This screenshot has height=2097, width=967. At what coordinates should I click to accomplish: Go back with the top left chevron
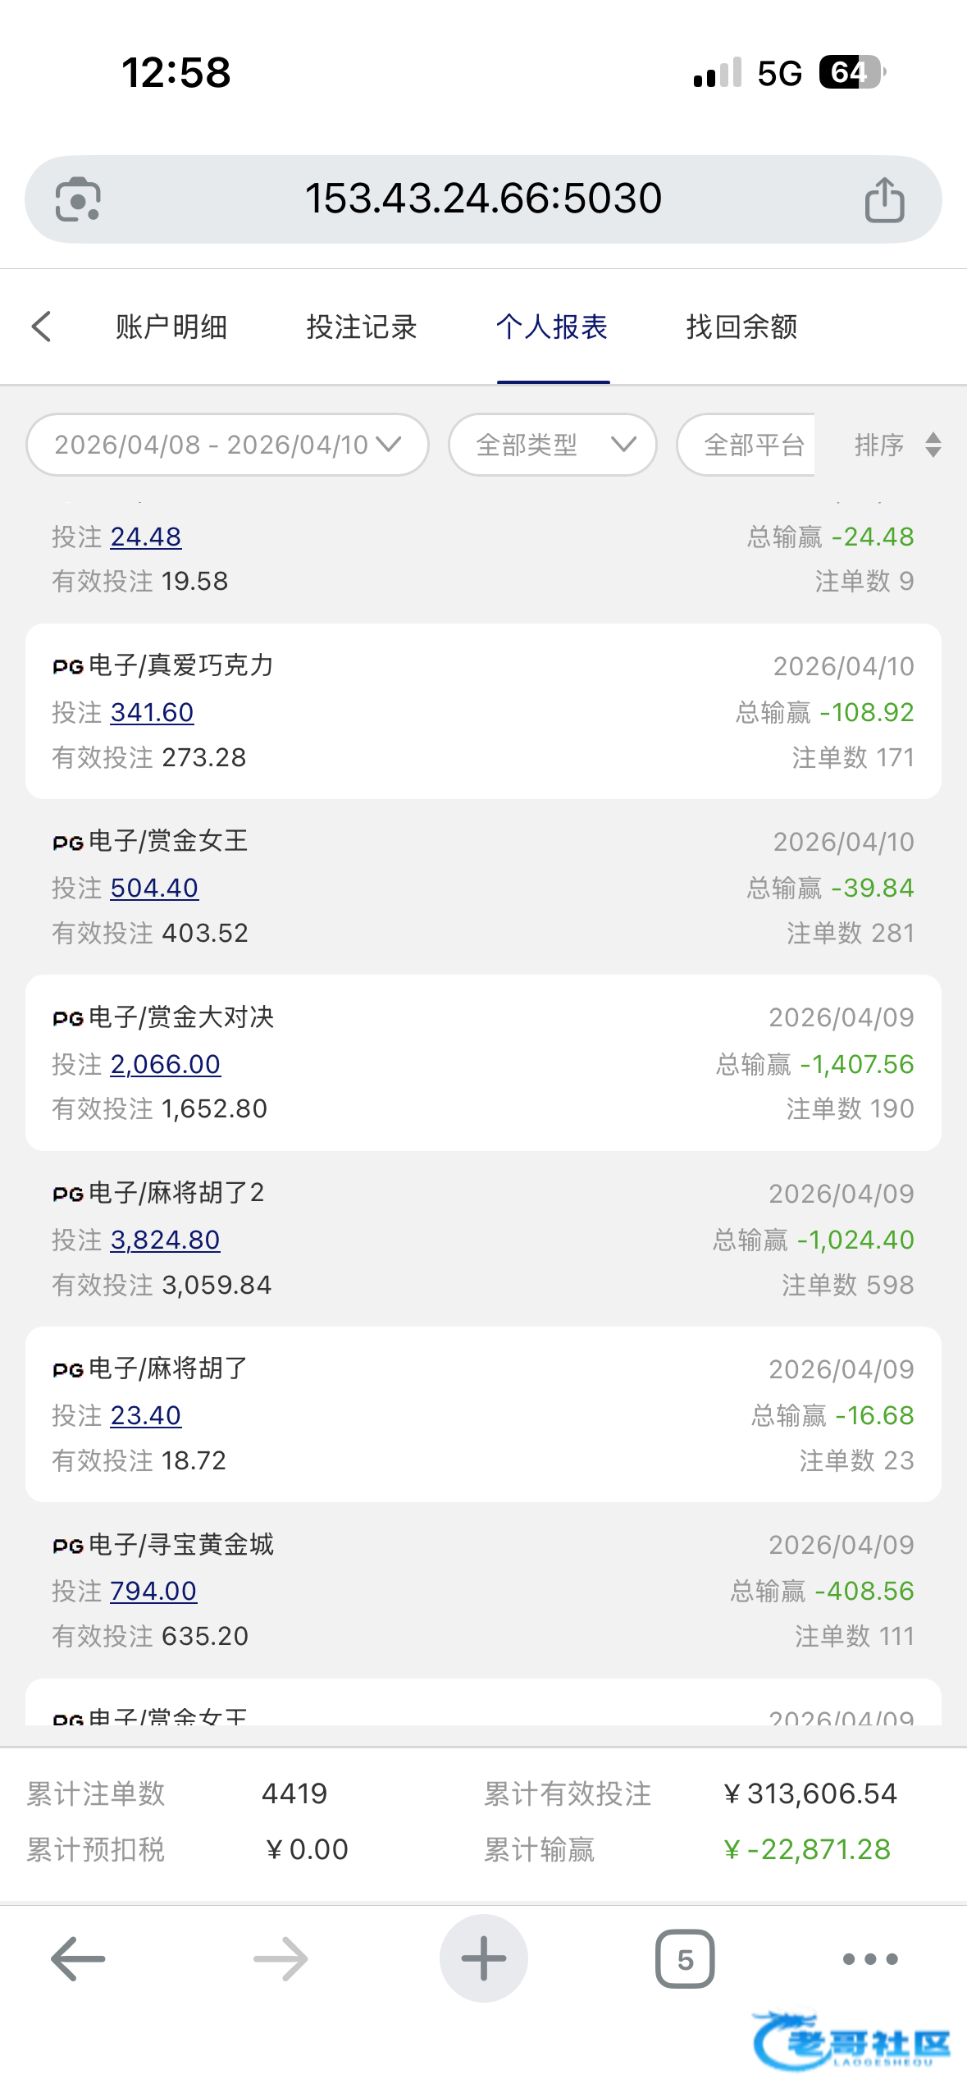pyautogui.click(x=42, y=327)
